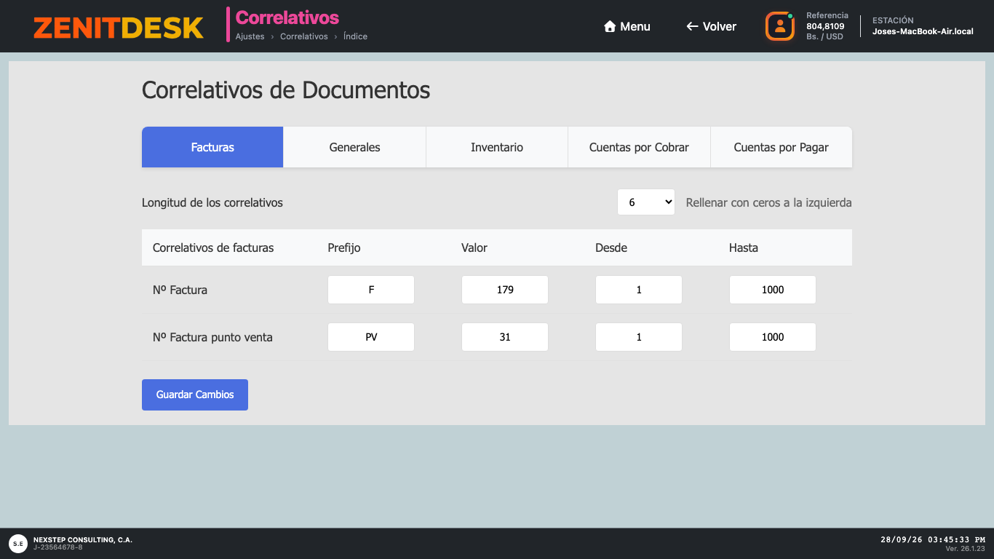
Task: Focus the punto venta desde field
Action: point(639,337)
